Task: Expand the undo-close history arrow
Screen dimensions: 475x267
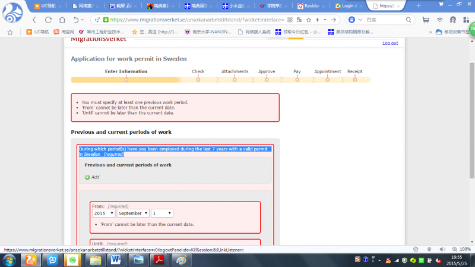Action: 83,20
